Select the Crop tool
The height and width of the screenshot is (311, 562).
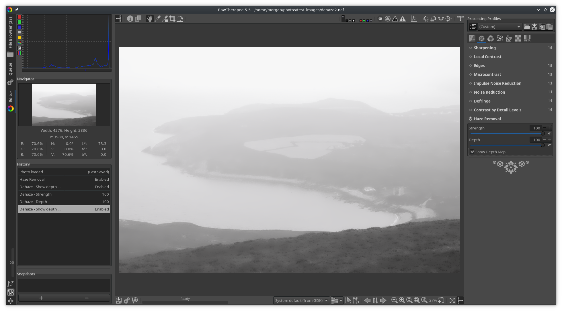point(172,19)
